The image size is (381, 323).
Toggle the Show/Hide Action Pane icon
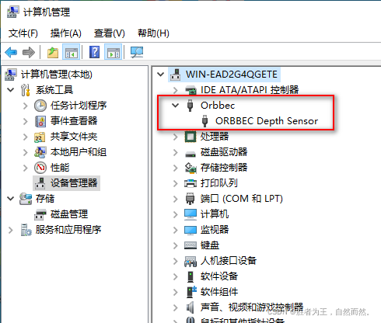click(114, 53)
